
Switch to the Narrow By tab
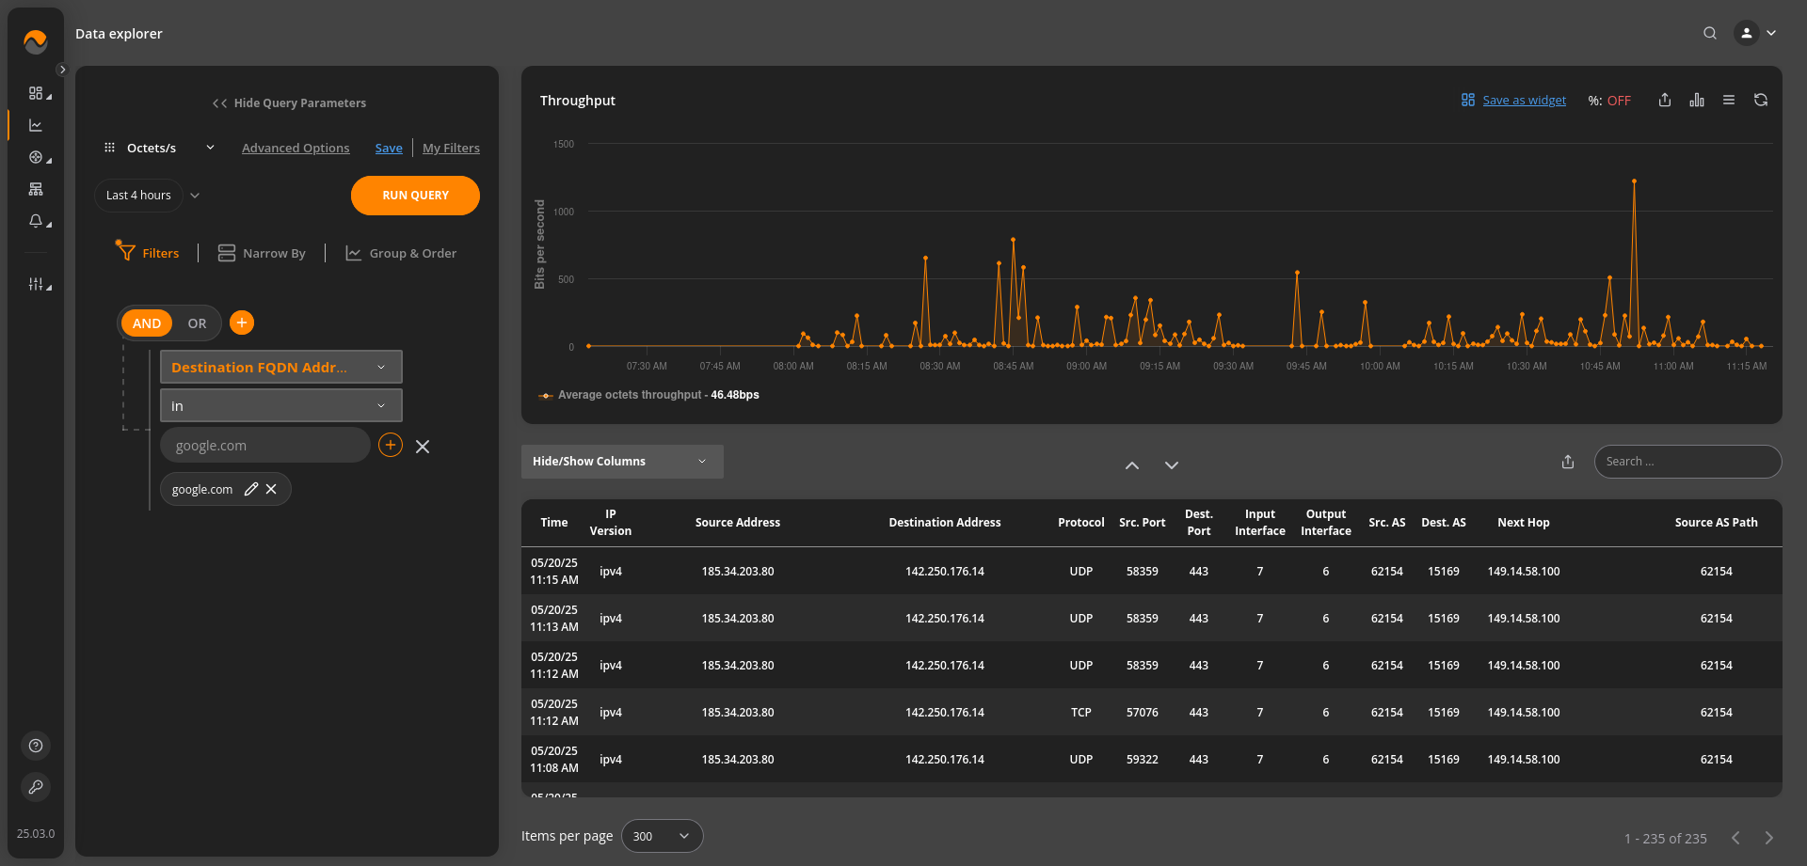pos(262,253)
